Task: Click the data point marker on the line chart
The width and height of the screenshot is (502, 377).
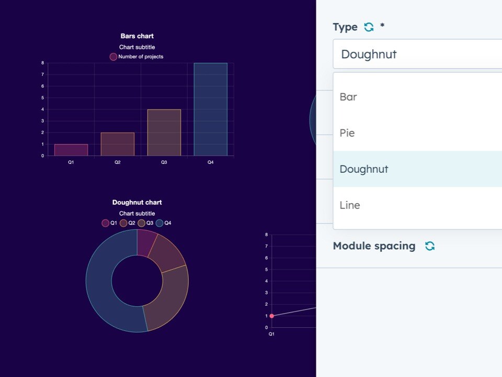Action: 271,316
